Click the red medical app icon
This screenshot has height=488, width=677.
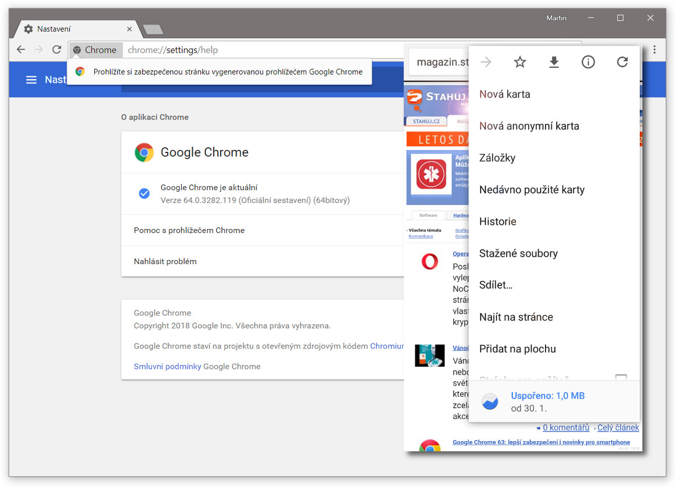tap(431, 174)
